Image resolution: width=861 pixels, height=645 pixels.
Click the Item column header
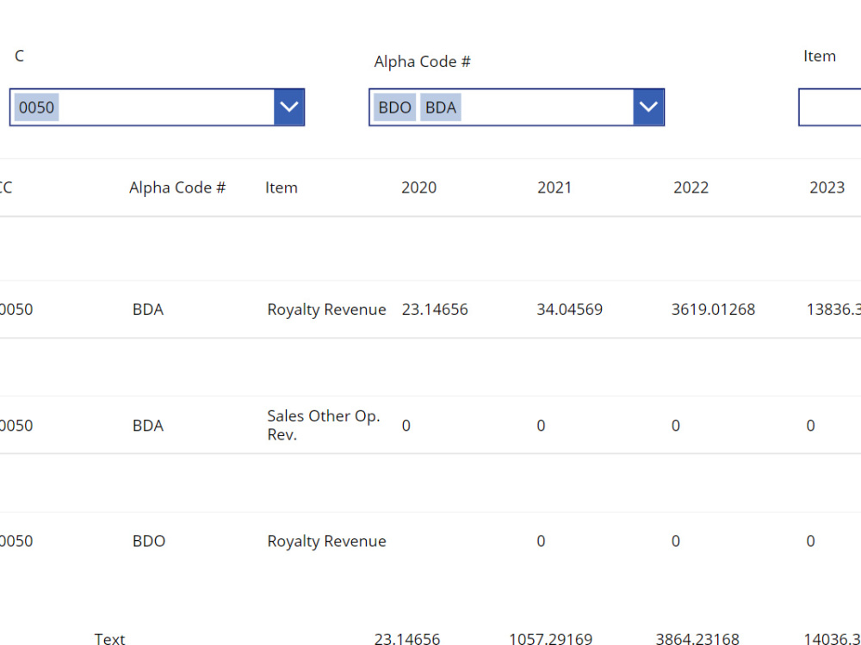(282, 187)
